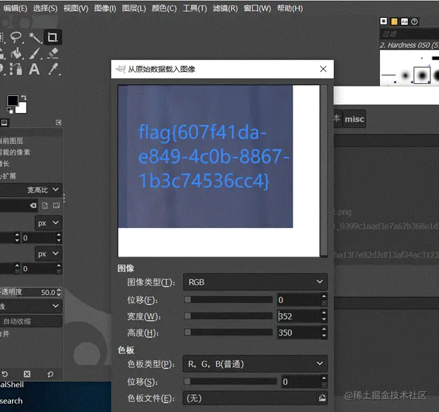Viewport: 439px width, 412px height.
Task: Click the misc tag button
Action: (x=354, y=119)
